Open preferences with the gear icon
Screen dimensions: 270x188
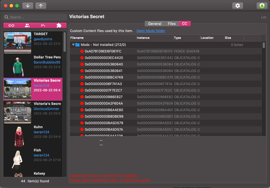tap(238, 6)
